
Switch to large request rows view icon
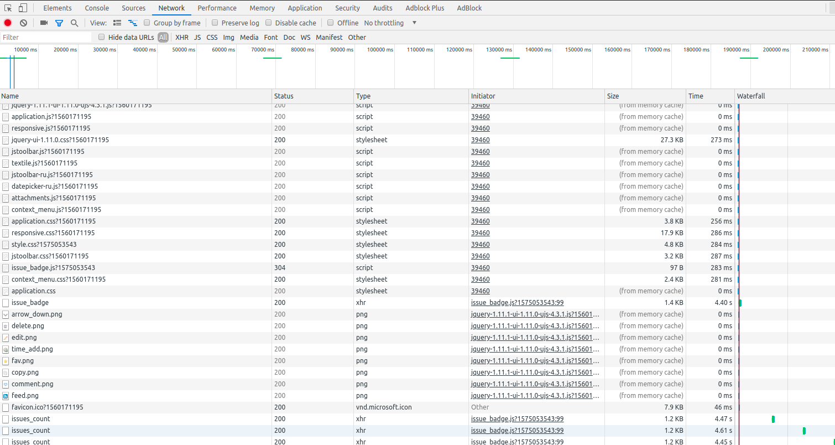[x=117, y=23]
